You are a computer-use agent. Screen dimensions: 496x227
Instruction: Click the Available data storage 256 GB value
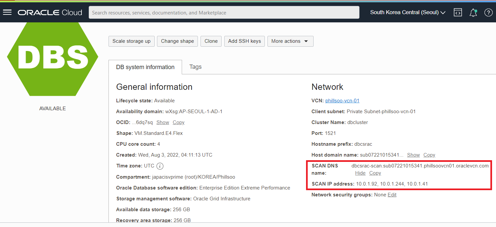(x=182, y=210)
